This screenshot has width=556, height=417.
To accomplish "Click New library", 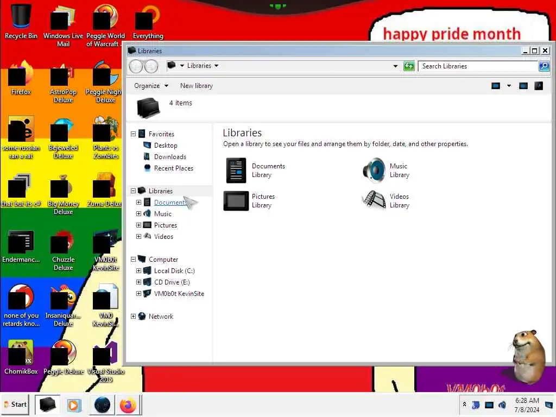I will (197, 86).
